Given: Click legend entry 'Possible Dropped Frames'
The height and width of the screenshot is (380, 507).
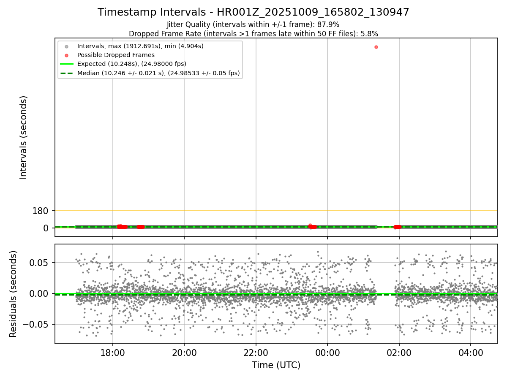Looking at the screenshot, I should pos(116,55).
